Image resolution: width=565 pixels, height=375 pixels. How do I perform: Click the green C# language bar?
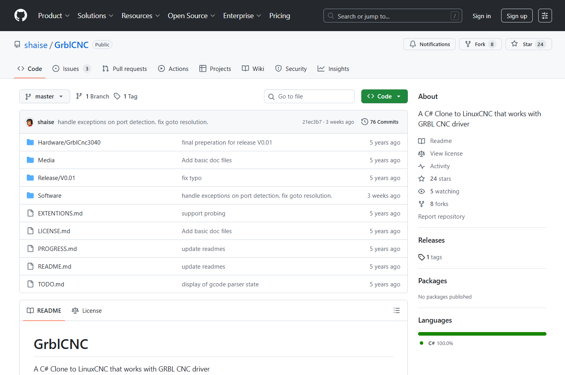tap(482, 334)
